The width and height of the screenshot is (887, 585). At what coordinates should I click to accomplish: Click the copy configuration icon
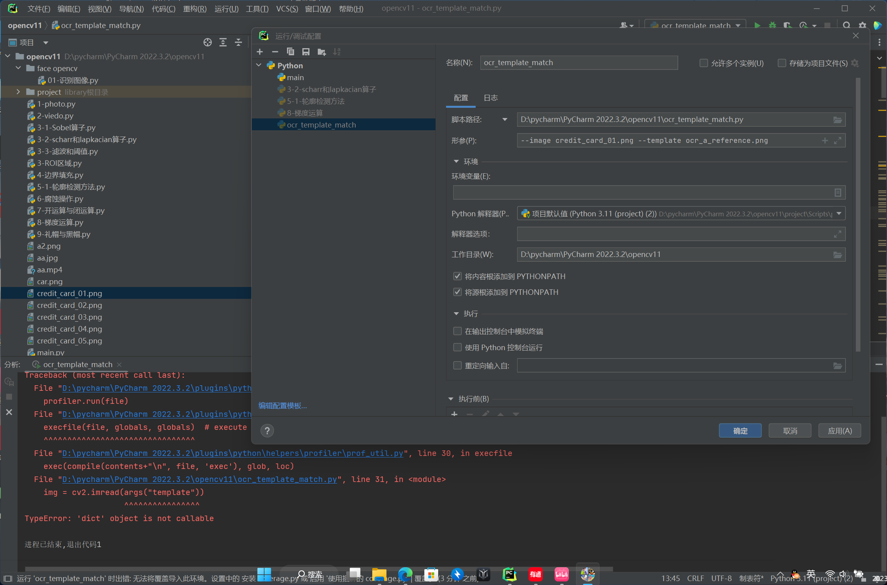[291, 52]
